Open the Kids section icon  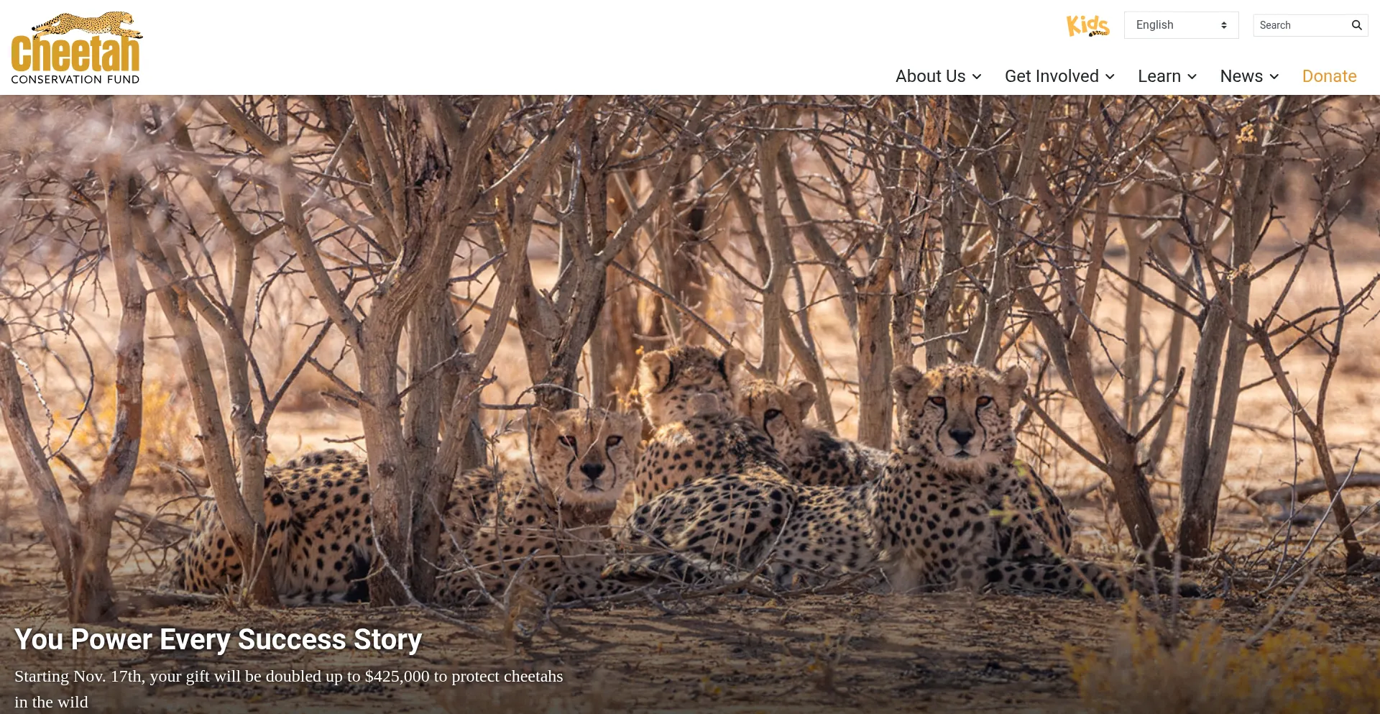1087,25
